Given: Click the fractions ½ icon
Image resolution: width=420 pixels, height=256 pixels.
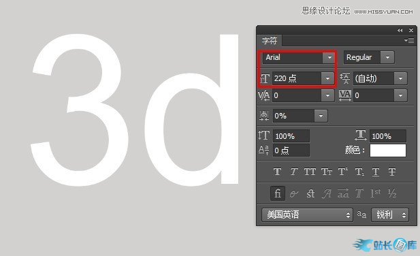Looking at the screenshot, I should coord(392,193).
